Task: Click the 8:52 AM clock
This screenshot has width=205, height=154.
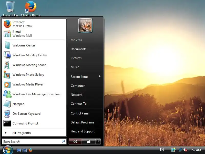Action: click(x=195, y=150)
